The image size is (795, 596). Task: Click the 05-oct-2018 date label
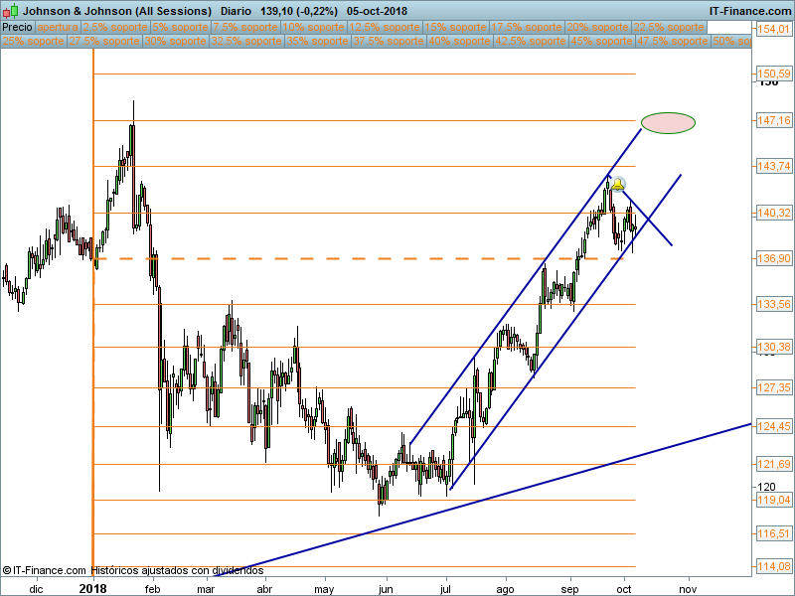pos(377,11)
